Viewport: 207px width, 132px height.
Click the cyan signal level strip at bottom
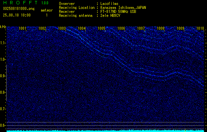click(x=105, y=131)
